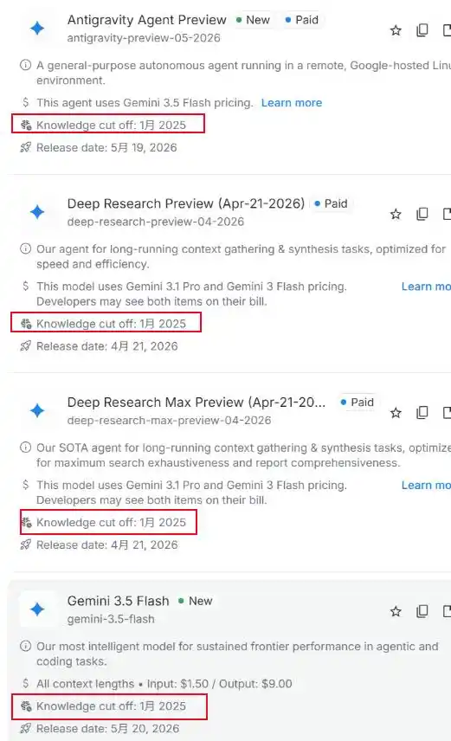Open Learn more link for Gemini 3.5 Flash pricing
The image size is (451, 741).
(x=292, y=102)
